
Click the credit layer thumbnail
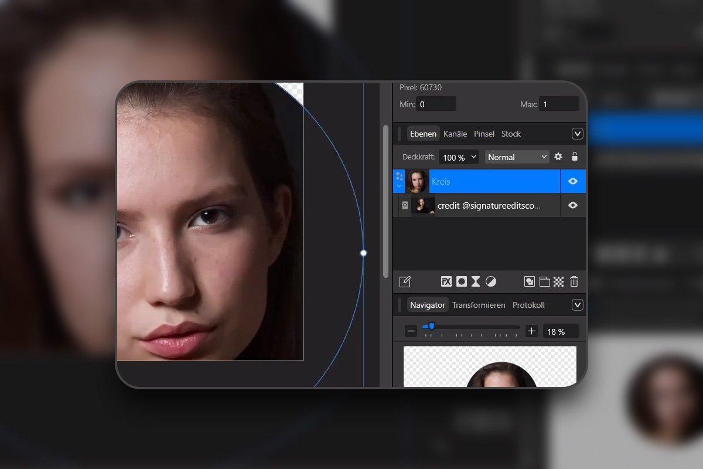[x=422, y=205]
